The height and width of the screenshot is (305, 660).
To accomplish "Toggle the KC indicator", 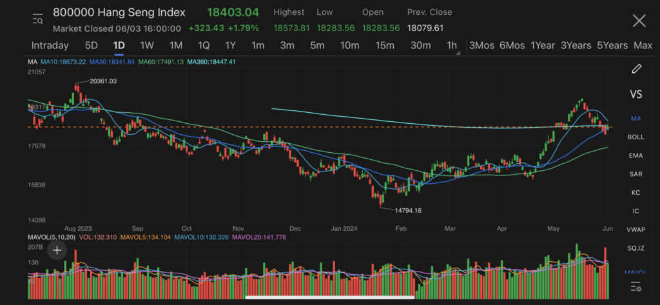I will click(x=636, y=193).
